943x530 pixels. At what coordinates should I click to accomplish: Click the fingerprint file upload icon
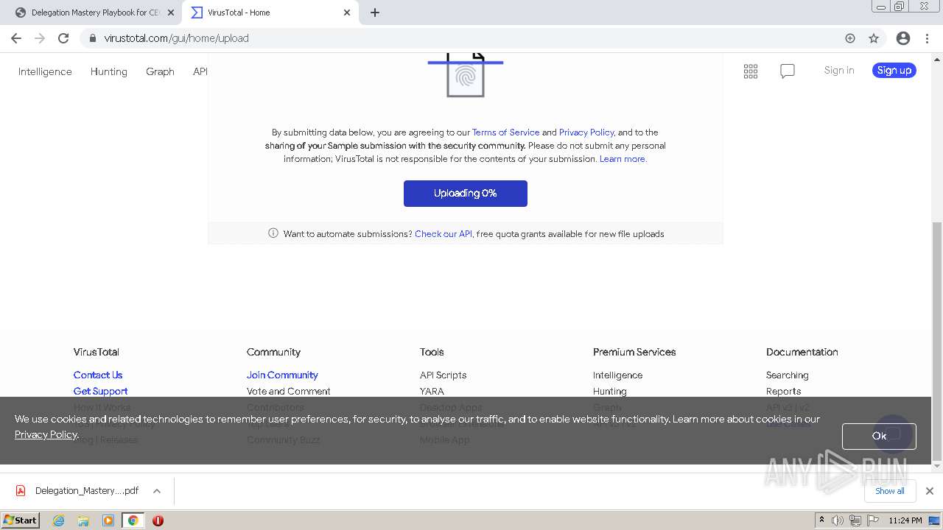tap(466, 74)
